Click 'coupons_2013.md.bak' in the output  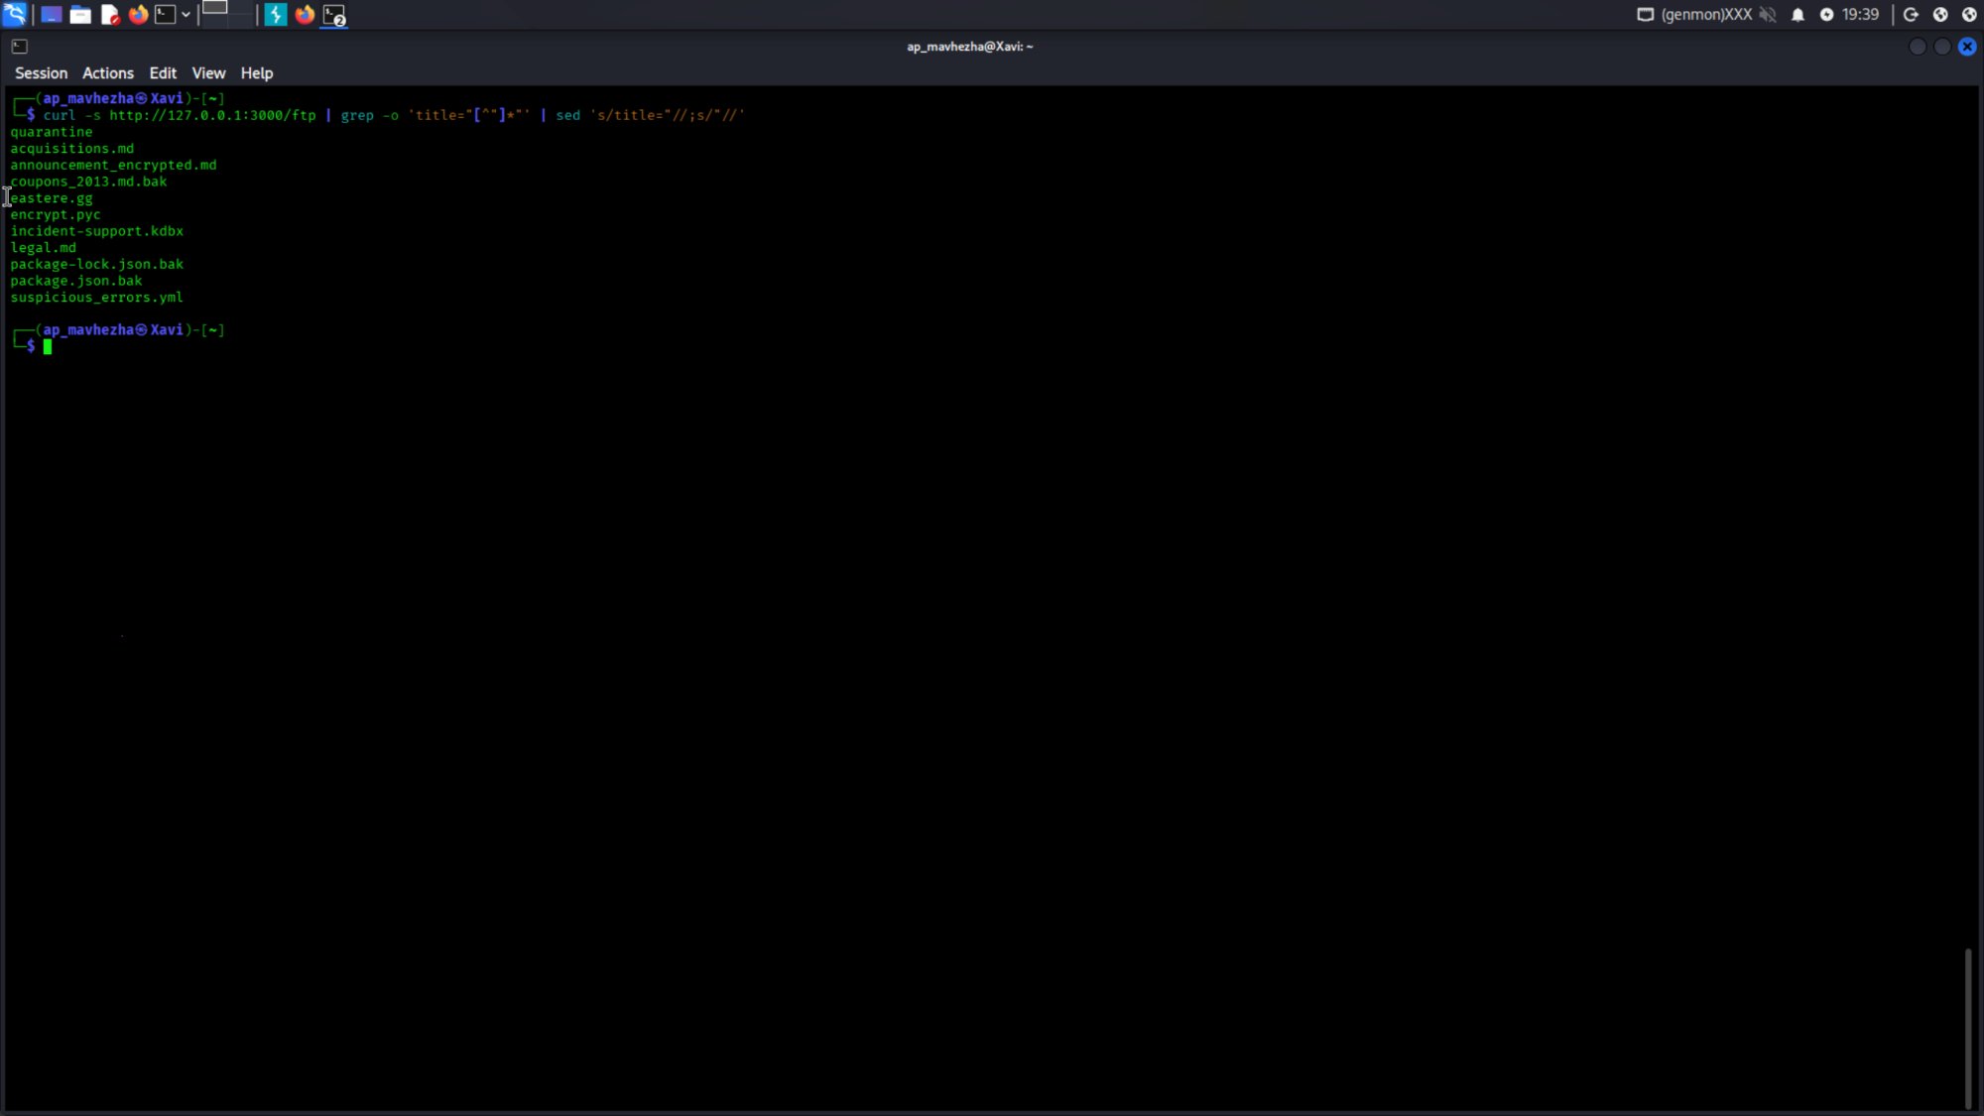[x=88, y=182]
